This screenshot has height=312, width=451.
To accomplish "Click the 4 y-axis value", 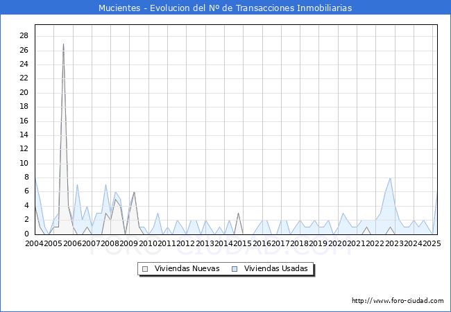I will tap(27, 206).
